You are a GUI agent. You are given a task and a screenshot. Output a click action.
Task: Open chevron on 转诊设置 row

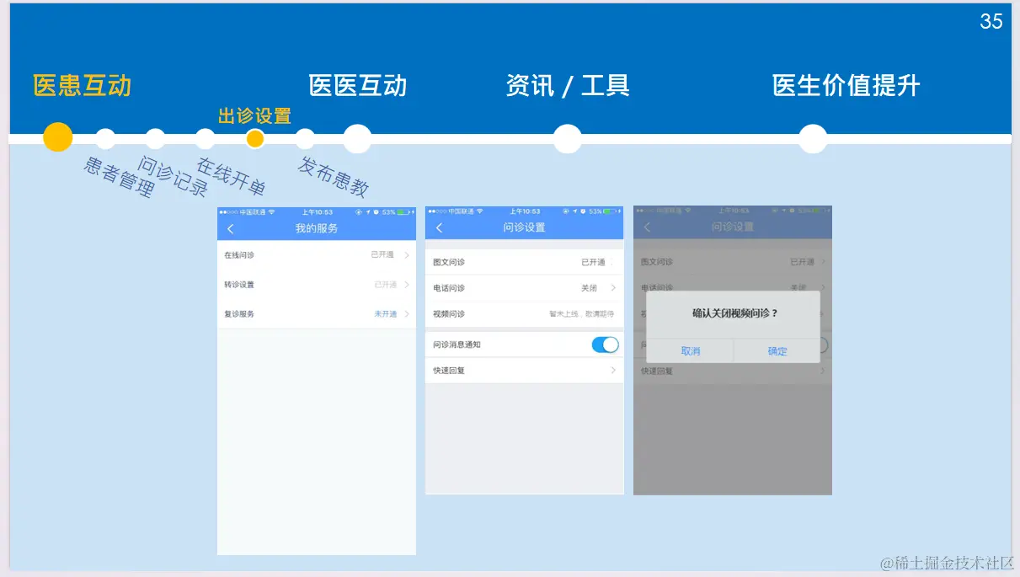tap(407, 285)
